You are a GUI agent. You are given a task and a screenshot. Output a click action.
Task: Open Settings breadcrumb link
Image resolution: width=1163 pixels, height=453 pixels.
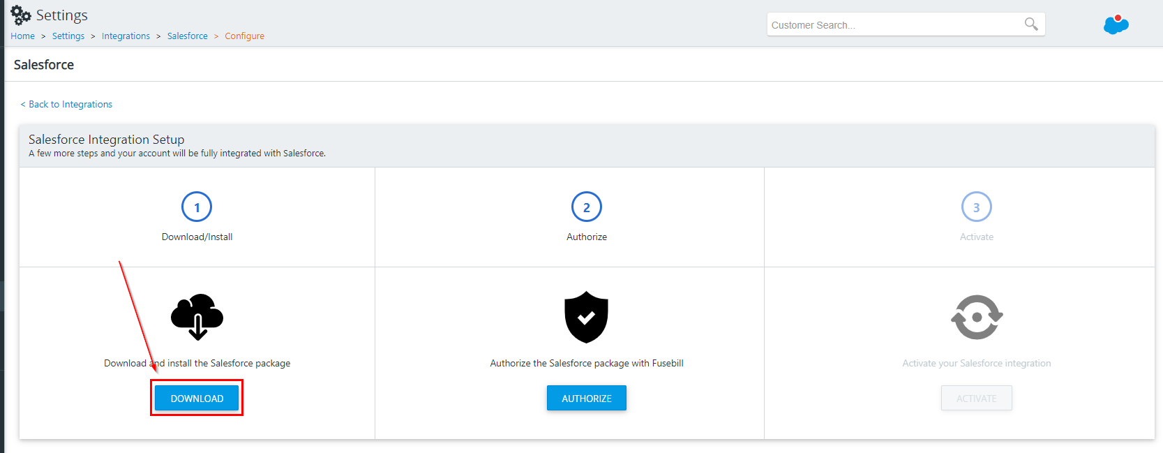[x=68, y=36]
